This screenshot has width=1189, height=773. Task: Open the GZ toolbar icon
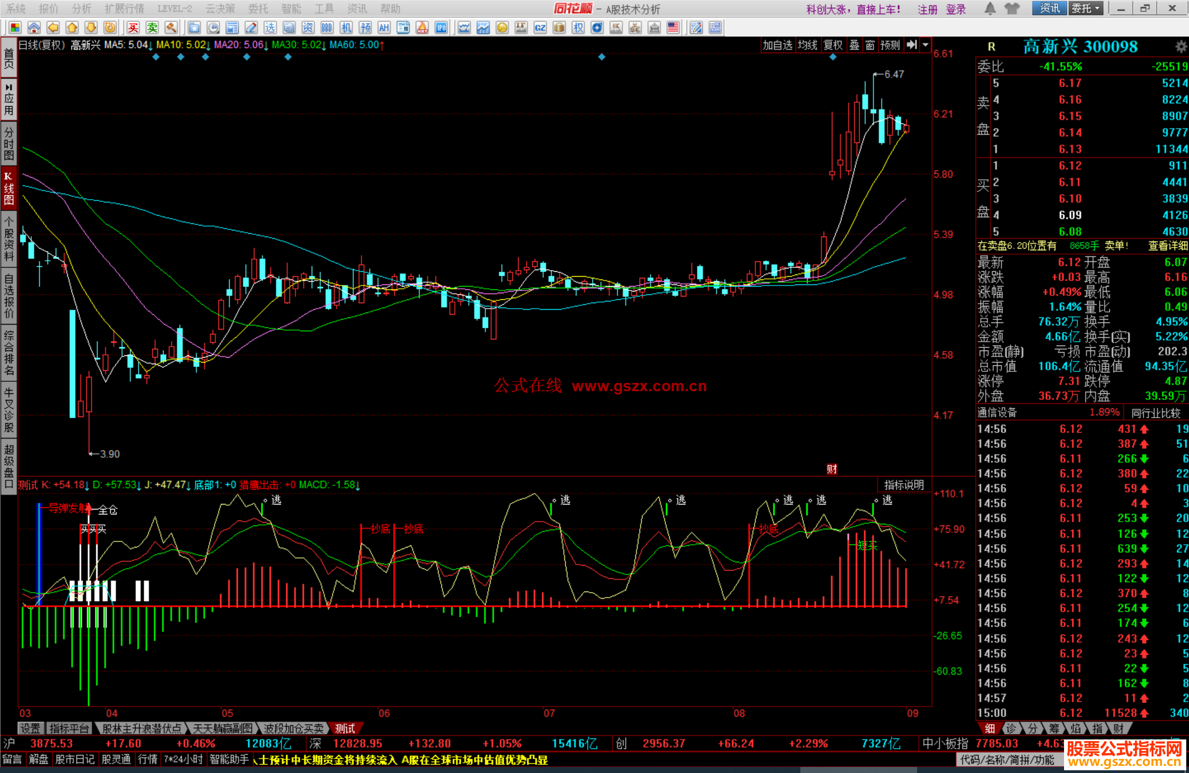point(540,28)
